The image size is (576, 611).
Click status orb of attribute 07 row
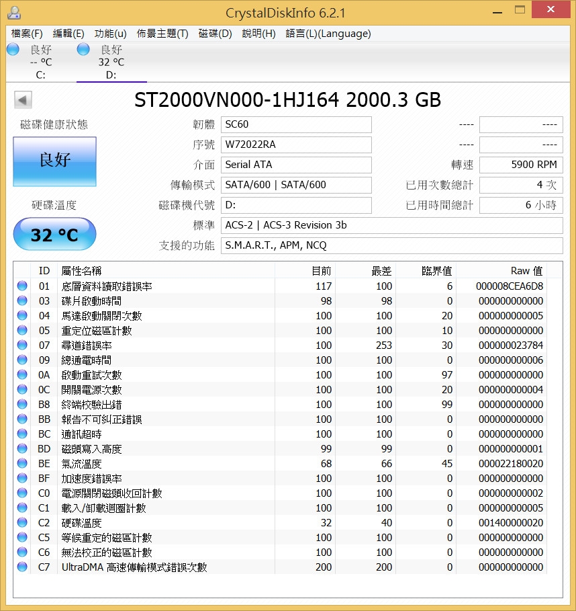pyautogui.click(x=22, y=345)
